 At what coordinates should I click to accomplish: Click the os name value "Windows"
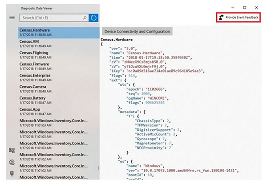tap(153, 166)
